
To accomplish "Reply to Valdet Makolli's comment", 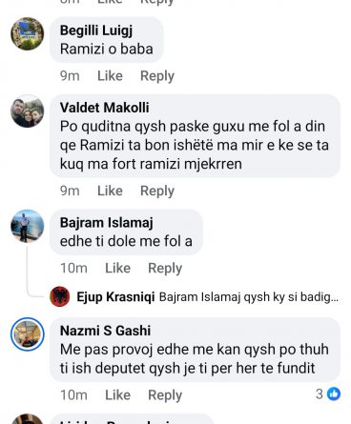I will tap(157, 192).
